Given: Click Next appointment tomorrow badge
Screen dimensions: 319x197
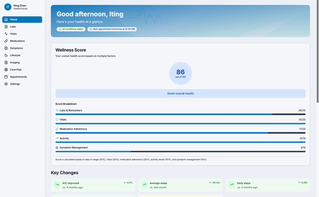Looking at the screenshot, I should [x=112, y=29].
